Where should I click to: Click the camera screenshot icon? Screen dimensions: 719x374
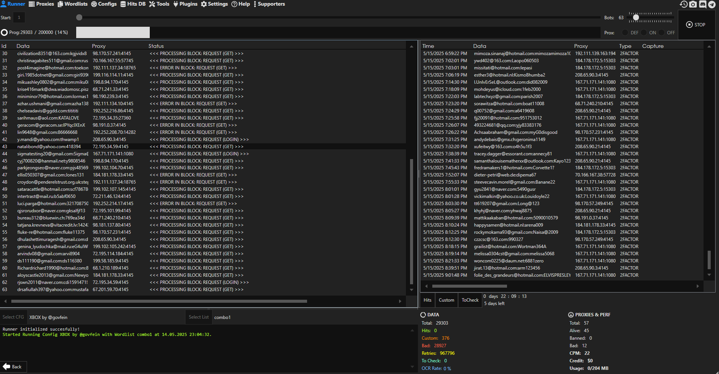tap(693, 4)
